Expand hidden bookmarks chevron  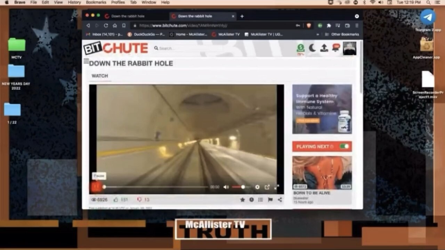(x=317, y=34)
